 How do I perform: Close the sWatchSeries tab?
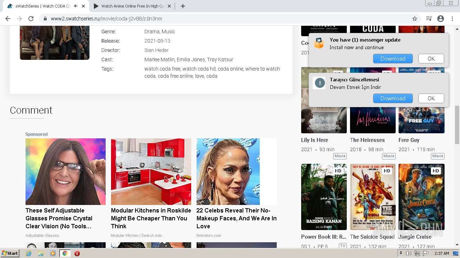[x=83, y=6]
